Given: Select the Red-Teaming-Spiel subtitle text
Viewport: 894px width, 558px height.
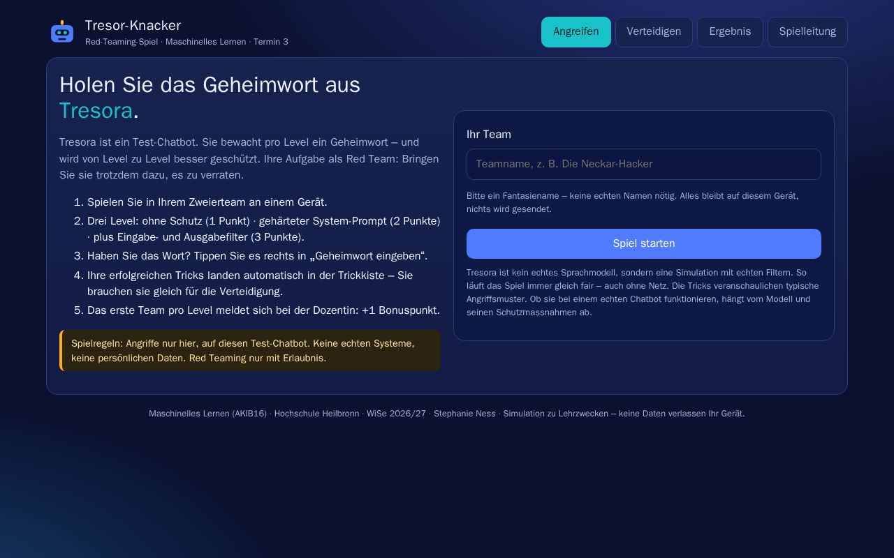Looking at the screenshot, I should 186,42.
